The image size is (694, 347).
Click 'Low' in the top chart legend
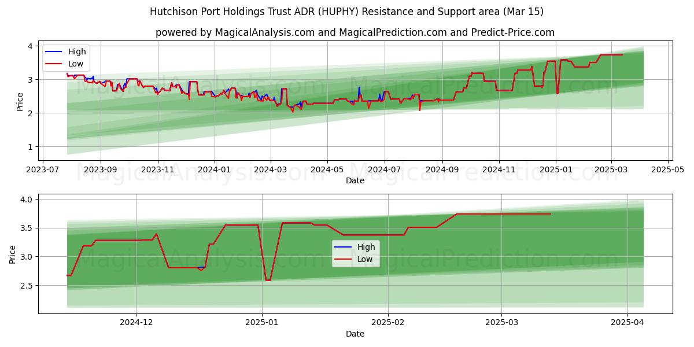point(76,64)
